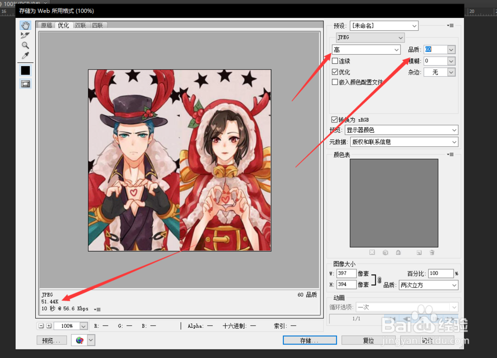Open the 颜色表 panel menu icon
Viewport: 497px width, 358px height.
click(450, 155)
